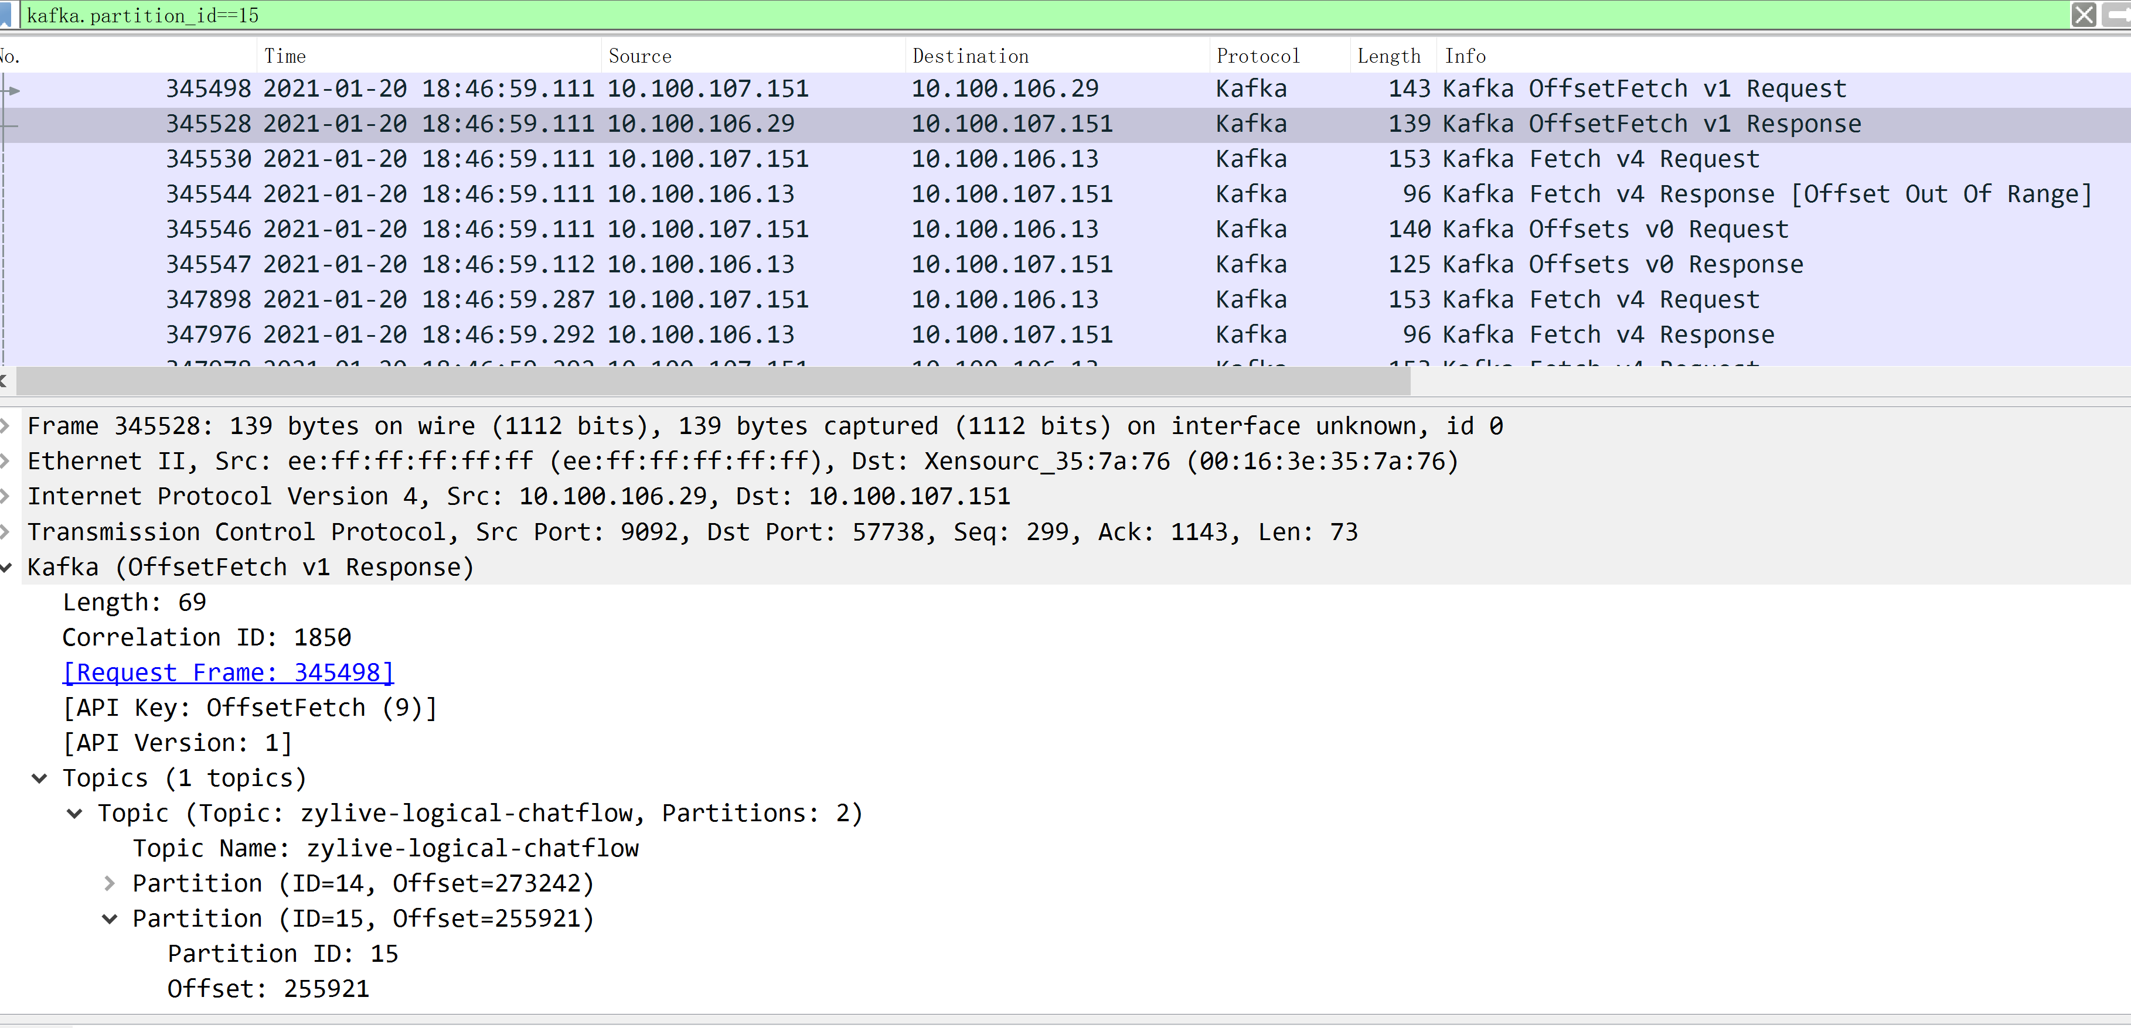Click the display filter input field
Viewport: 2131px width, 1028px height.
(x=993, y=15)
